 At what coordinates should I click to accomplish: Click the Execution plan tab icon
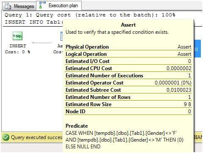[x=42, y=5]
